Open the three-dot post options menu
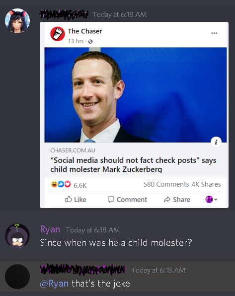The image size is (235, 296). tap(214, 33)
